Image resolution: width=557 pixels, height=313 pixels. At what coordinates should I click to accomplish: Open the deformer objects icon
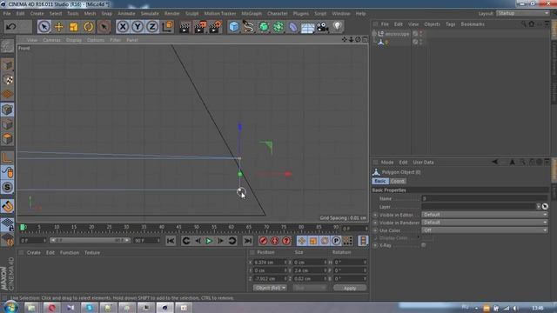(292, 27)
